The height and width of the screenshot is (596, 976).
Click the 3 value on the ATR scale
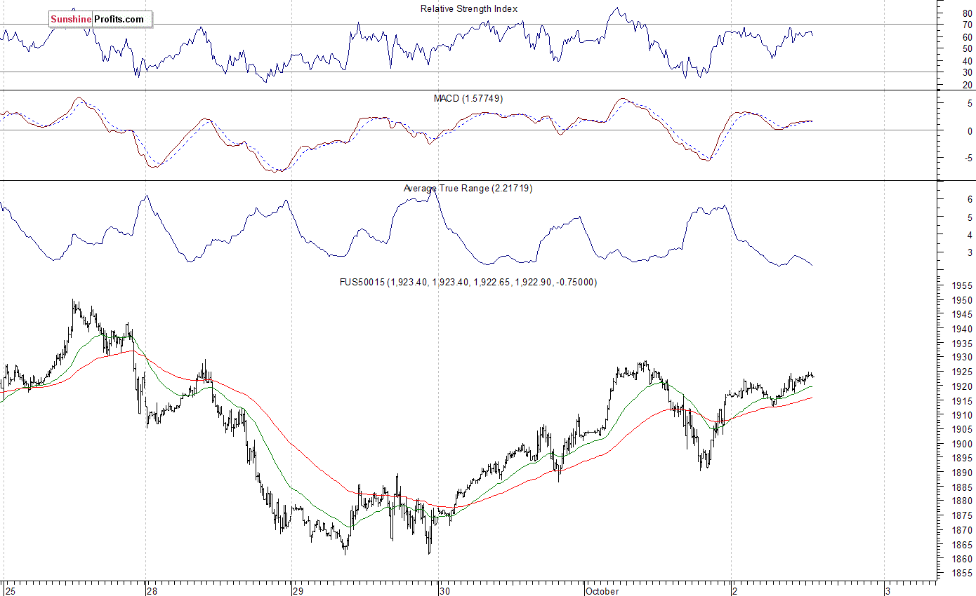click(970, 252)
